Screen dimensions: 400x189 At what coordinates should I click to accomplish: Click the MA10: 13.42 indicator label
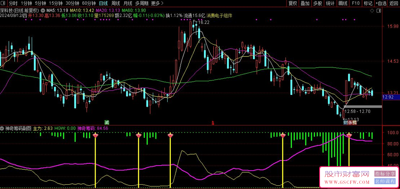(82, 11)
